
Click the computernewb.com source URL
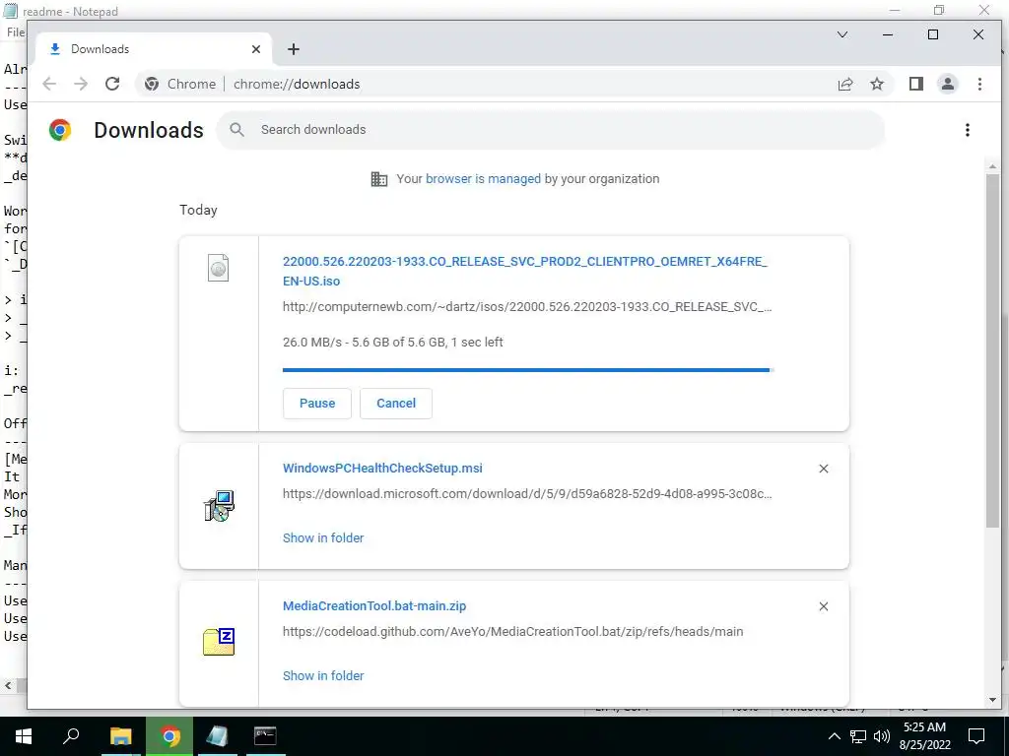click(x=527, y=307)
